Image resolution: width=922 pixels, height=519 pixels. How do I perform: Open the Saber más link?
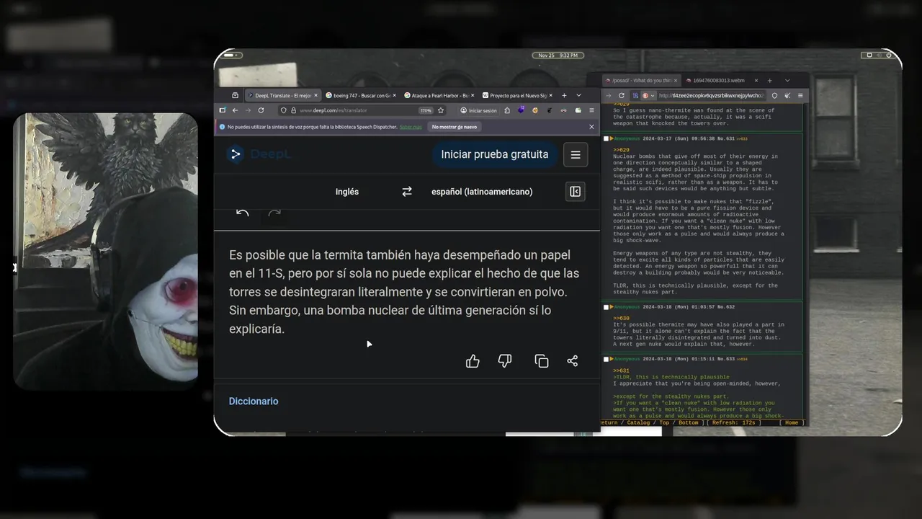[411, 127]
